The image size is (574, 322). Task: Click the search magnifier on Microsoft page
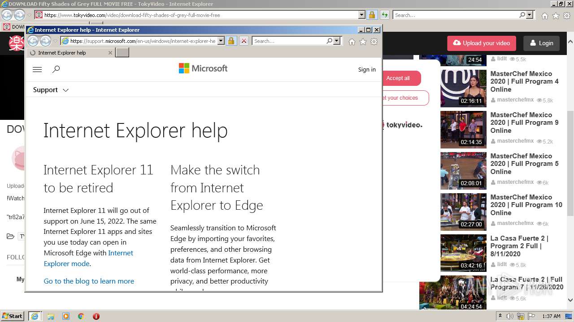pos(56,69)
